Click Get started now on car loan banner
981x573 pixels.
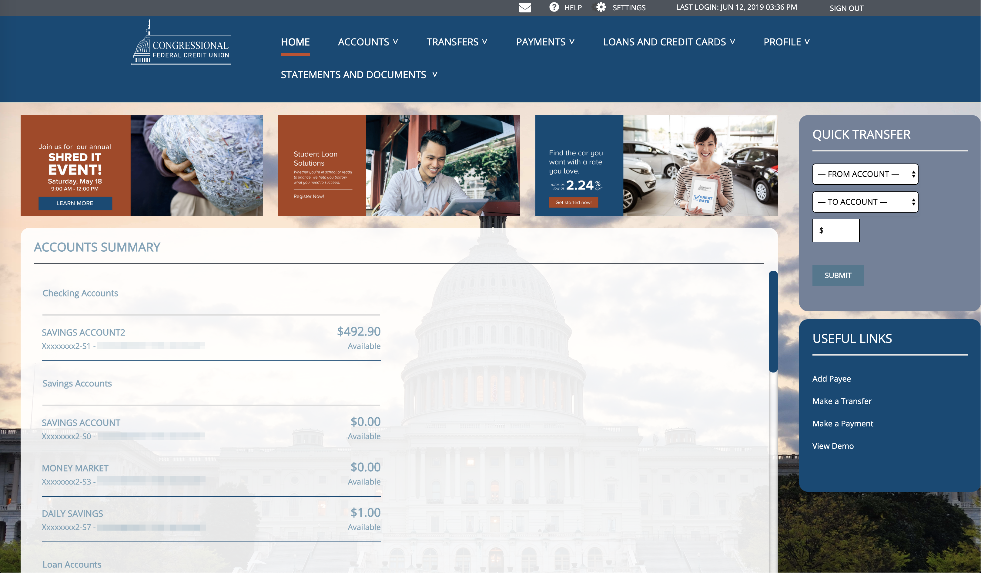(x=574, y=202)
